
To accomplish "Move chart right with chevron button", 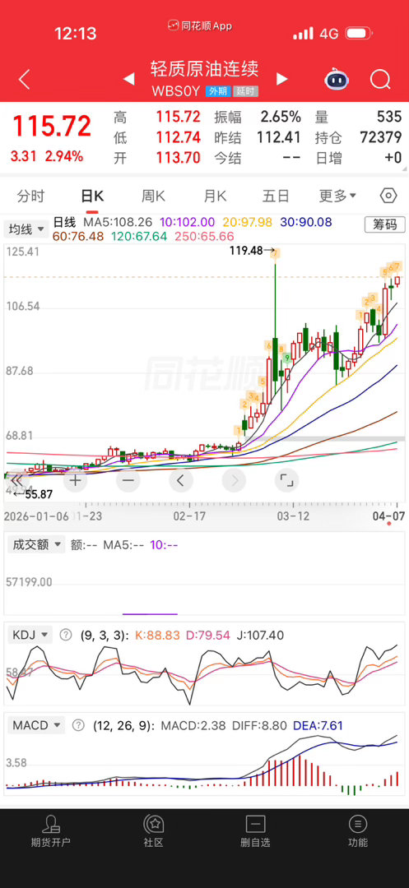I will pyautogui.click(x=234, y=481).
